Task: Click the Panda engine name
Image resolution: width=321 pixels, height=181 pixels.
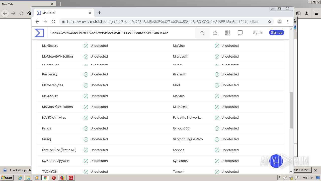Action: pos(47,128)
